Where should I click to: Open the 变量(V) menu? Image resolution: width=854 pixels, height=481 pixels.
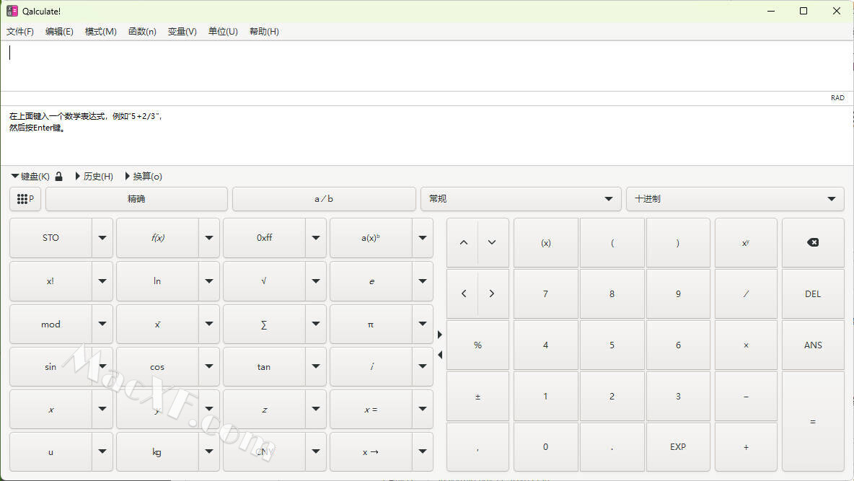pyautogui.click(x=182, y=32)
